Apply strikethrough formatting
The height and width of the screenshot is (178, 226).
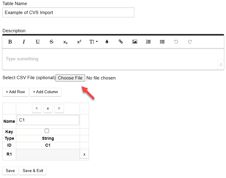pos(52,42)
